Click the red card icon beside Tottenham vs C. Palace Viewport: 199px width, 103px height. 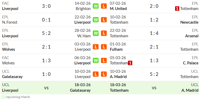(130, 63)
